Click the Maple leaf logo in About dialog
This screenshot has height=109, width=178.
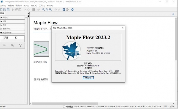[x=71, y=50]
